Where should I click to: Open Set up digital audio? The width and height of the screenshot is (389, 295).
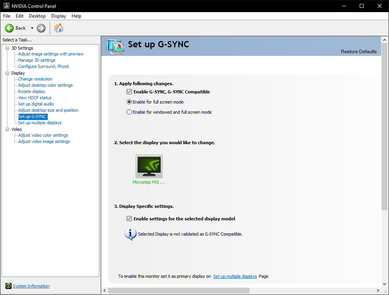pos(36,104)
